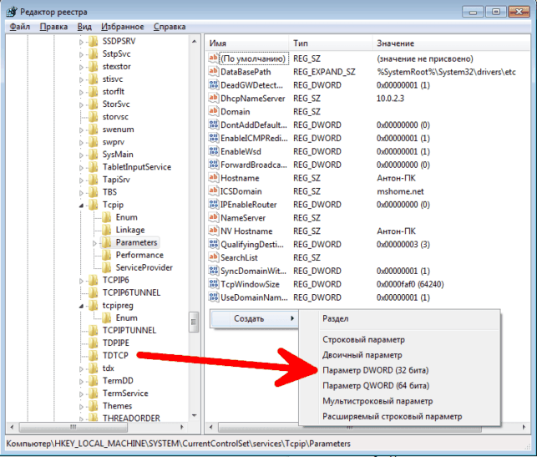Collapse the tcpipreg tree node
Image resolution: width=537 pixels, height=457 pixels.
click(x=81, y=306)
